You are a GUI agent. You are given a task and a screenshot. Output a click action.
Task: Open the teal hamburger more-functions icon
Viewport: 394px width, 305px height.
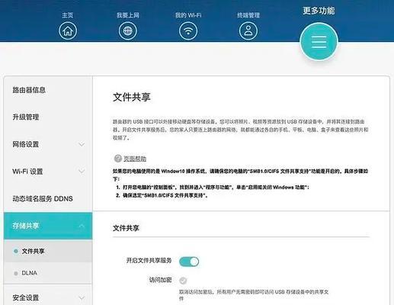[x=319, y=41]
